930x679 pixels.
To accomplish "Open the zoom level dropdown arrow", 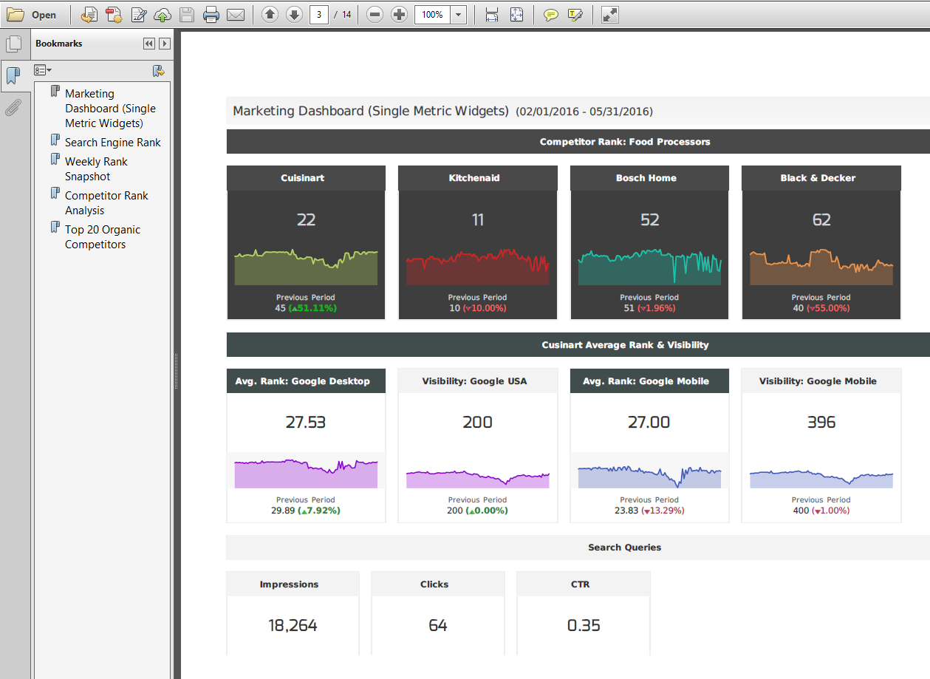I will 459,15.
